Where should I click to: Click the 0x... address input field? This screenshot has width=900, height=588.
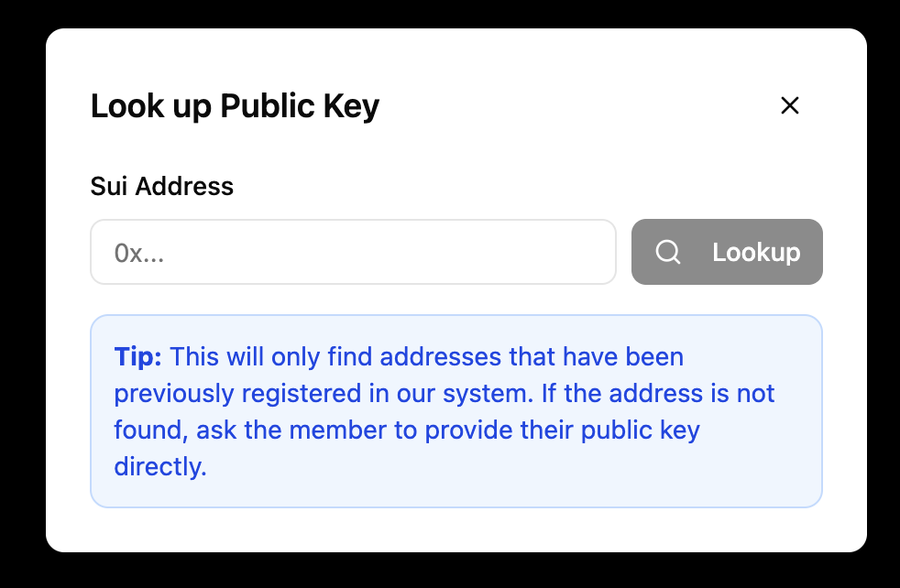(x=353, y=252)
